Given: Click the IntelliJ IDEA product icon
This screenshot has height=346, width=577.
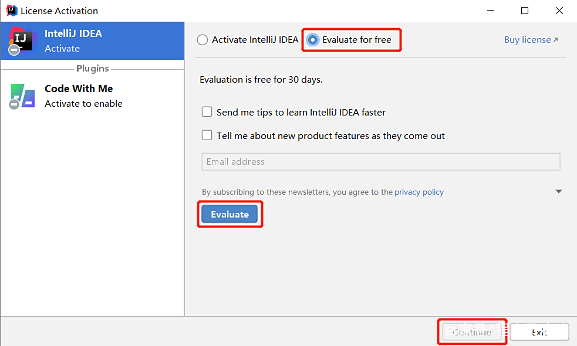Looking at the screenshot, I should (21, 40).
